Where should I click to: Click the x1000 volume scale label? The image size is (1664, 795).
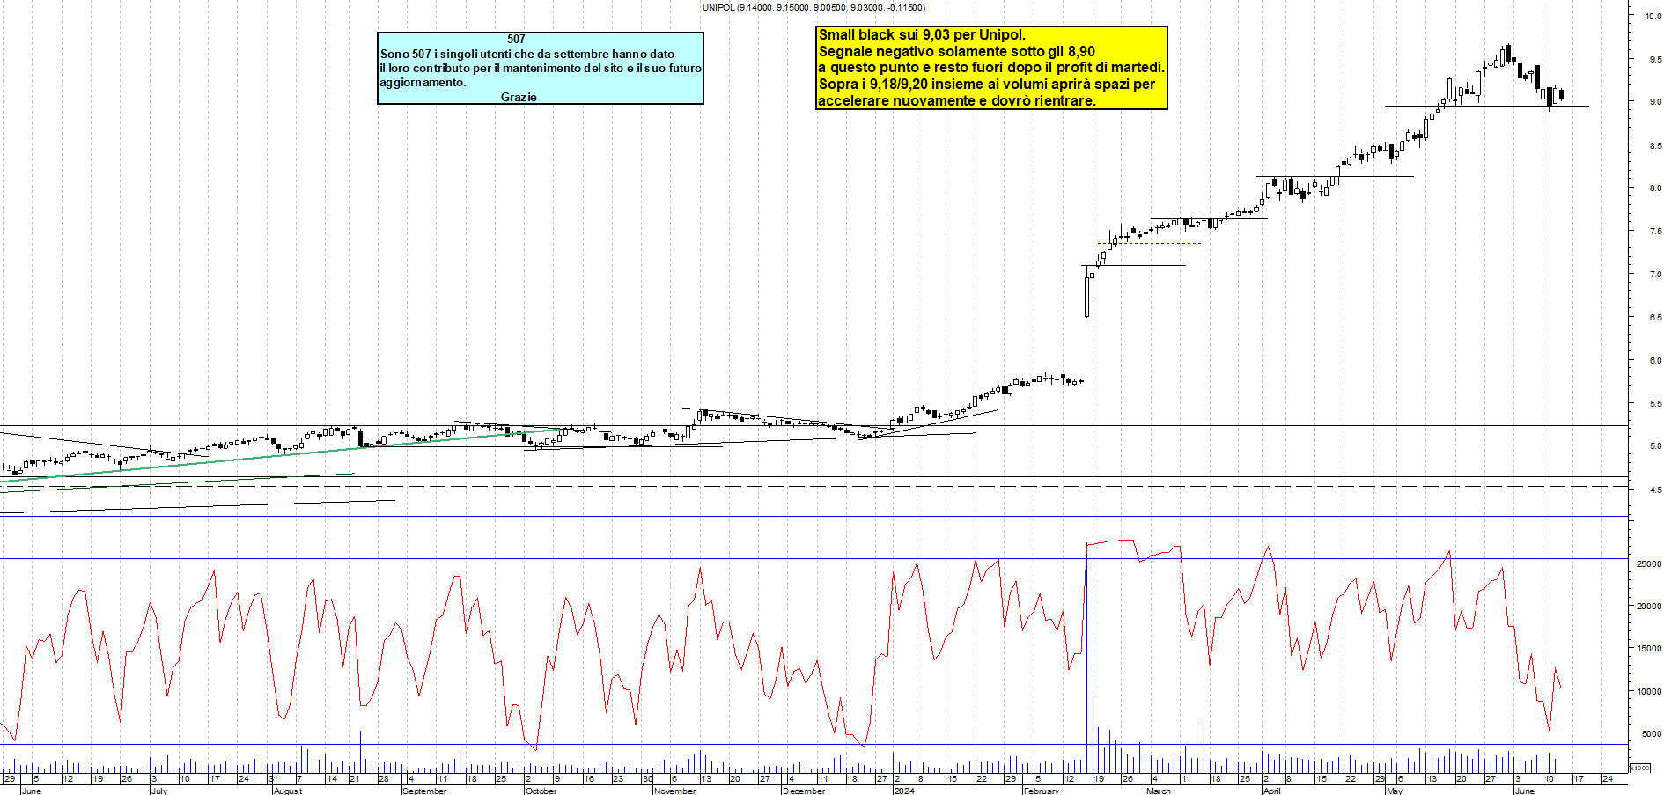(1640, 768)
